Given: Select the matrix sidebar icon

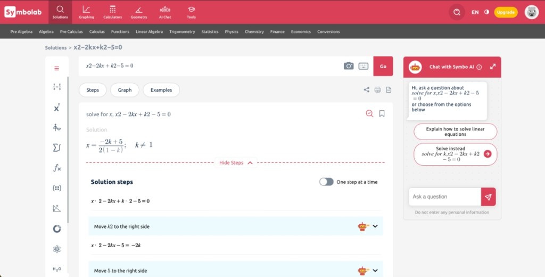Looking at the screenshot, I should 56,188.
